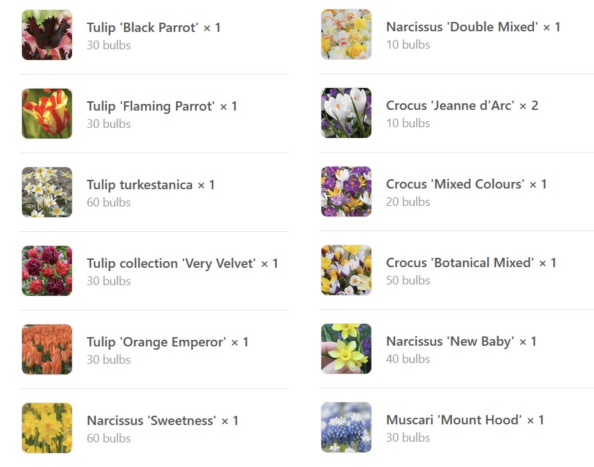Open the Narcissus 'Double Mixed' image
The width and height of the screenshot is (594, 467).
(346, 35)
